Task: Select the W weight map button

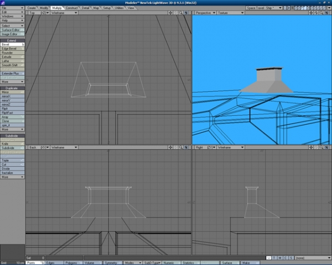Action: [x=269, y=258]
